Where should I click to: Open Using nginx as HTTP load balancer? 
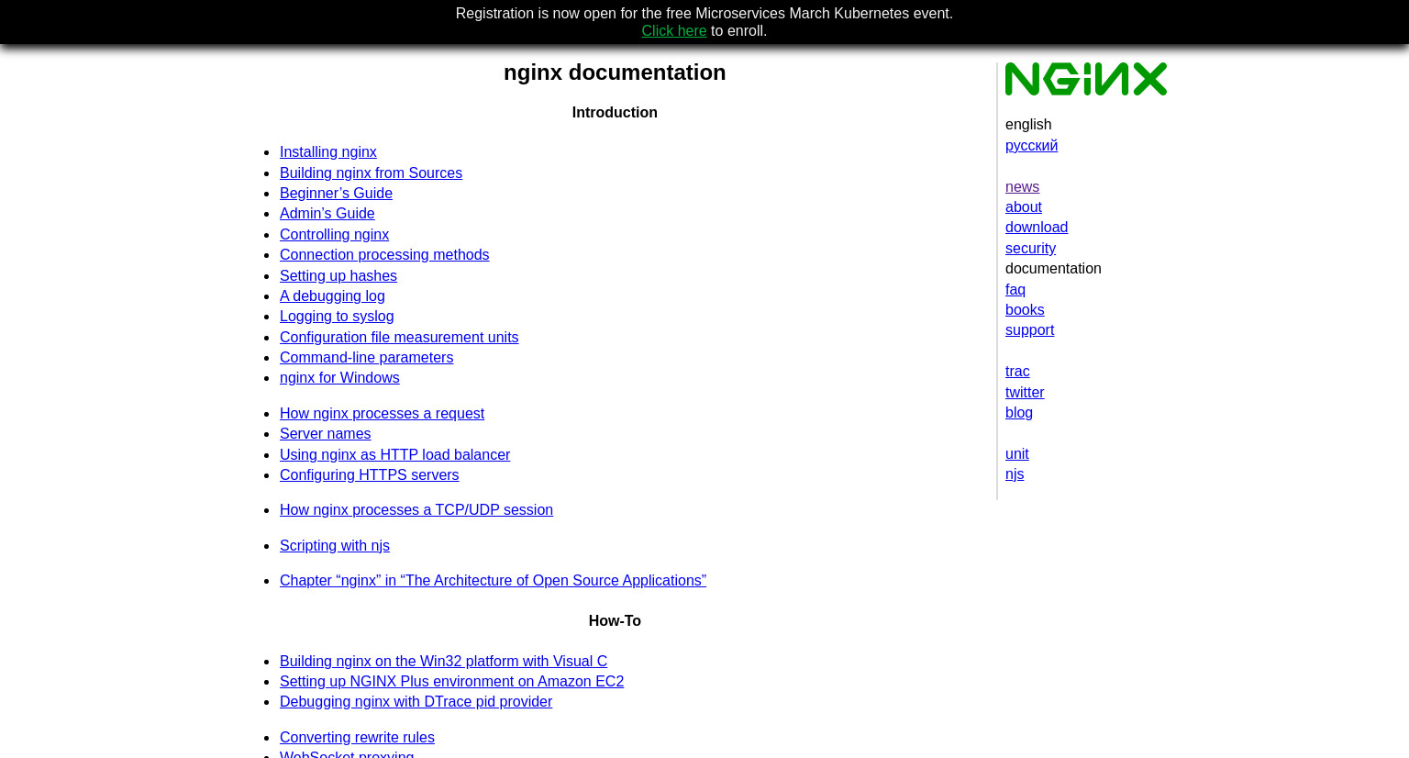[394, 455]
